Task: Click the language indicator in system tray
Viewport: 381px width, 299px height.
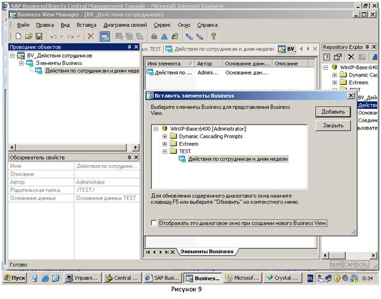Action: (310, 278)
